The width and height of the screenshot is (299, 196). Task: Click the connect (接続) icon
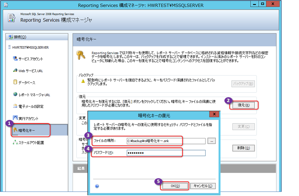pyautogui.click(x=11, y=37)
